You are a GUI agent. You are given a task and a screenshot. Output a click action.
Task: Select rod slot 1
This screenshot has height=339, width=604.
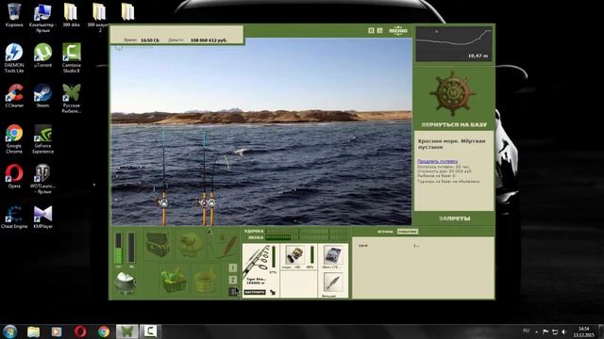tap(233, 267)
